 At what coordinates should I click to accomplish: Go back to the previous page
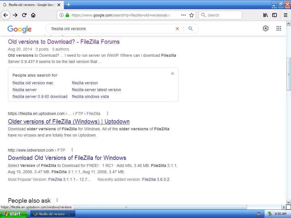pos(6,15)
